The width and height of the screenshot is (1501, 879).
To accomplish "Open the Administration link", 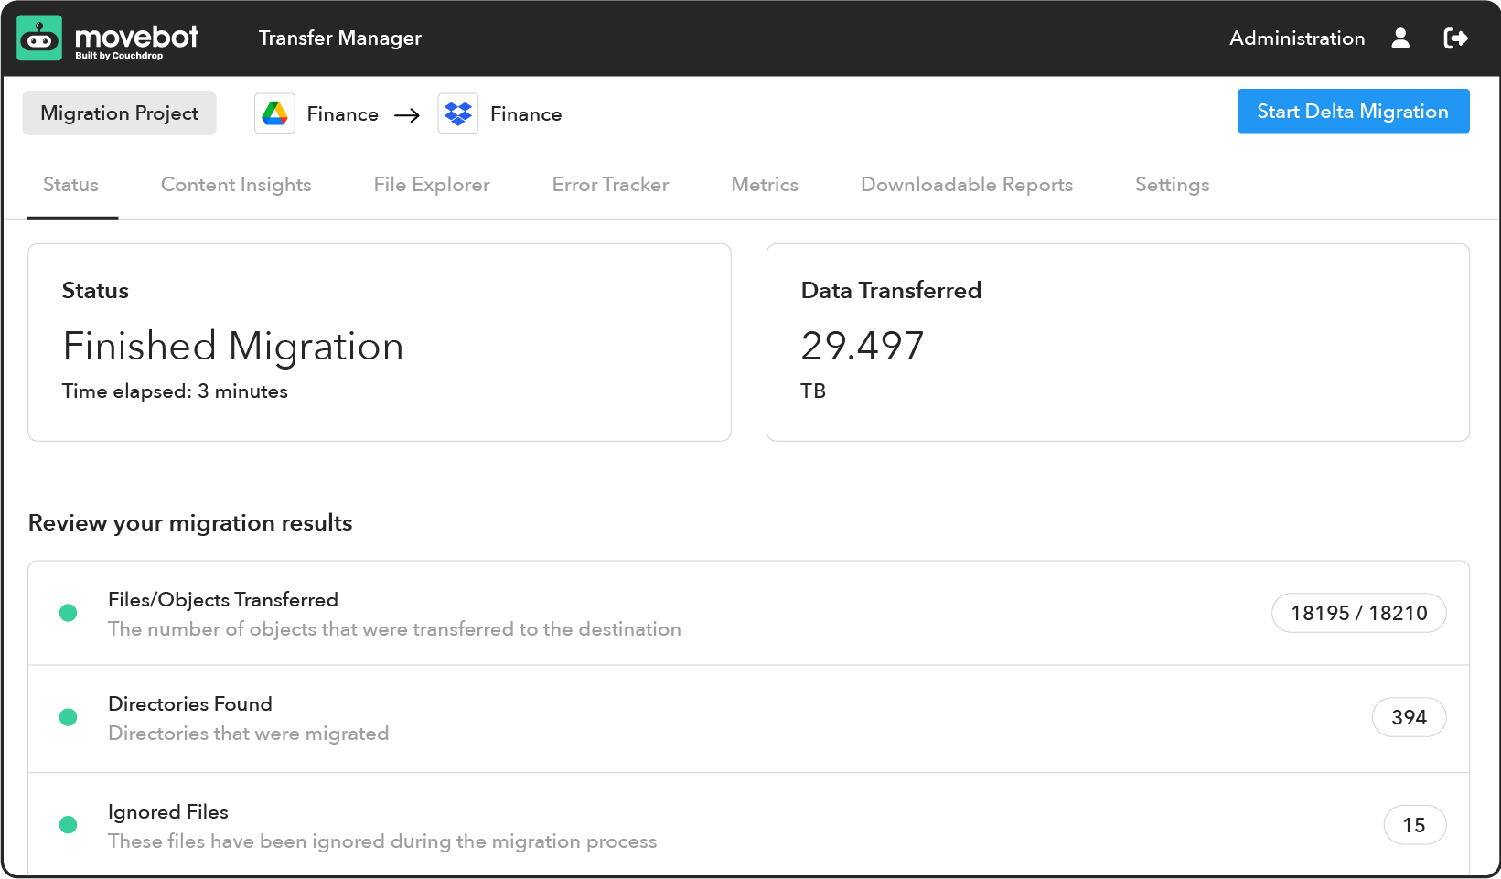I will coord(1296,38).
